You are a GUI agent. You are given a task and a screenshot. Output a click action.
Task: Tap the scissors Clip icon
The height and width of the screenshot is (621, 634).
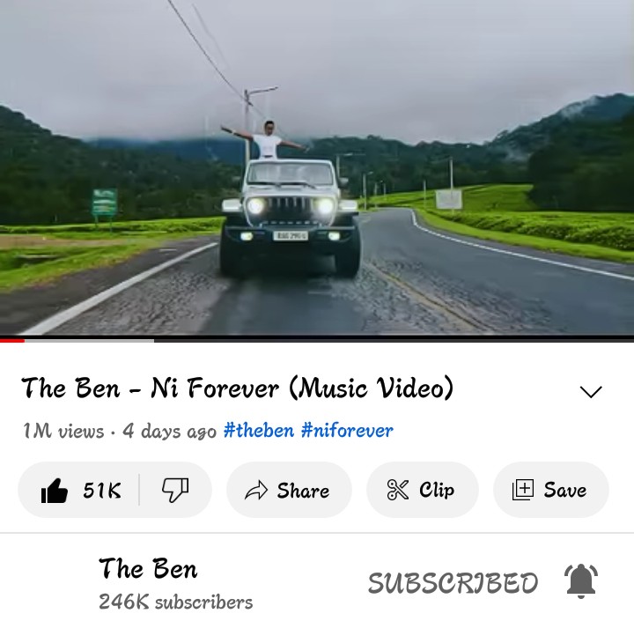pyautogui.click(x=398, y=490)
